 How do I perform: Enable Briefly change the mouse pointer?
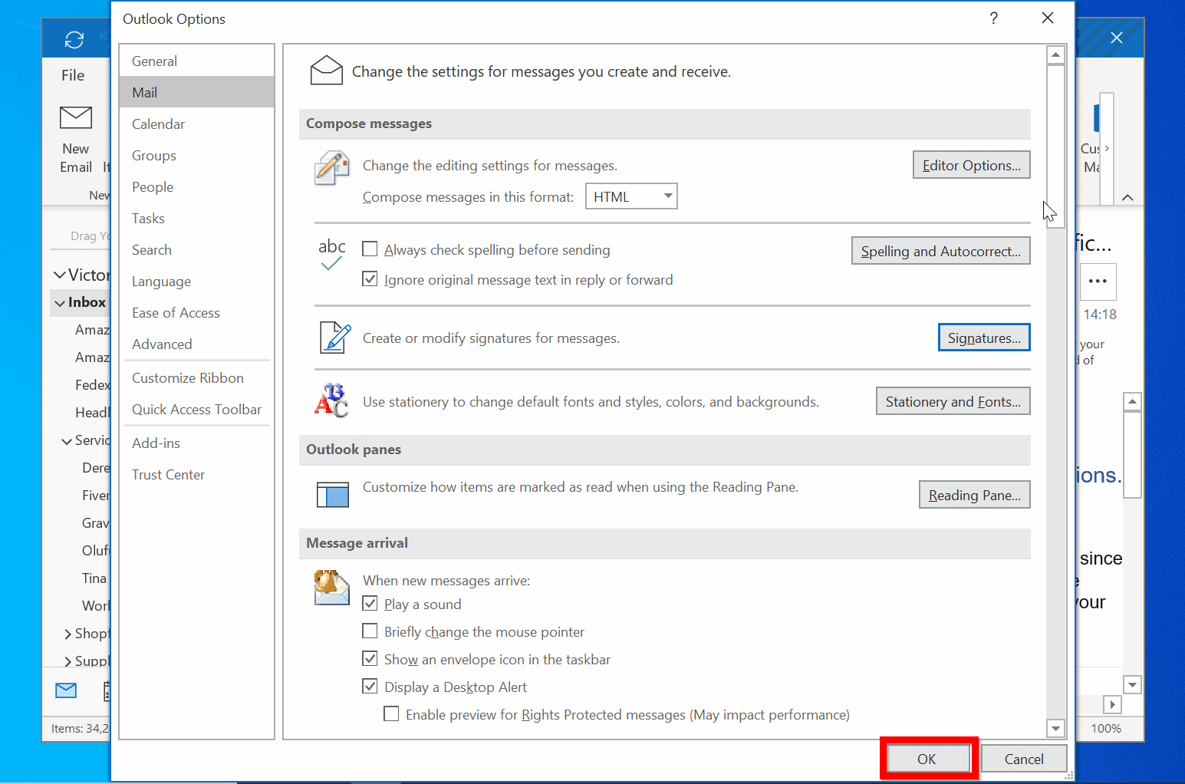click(x=370, y=631)
